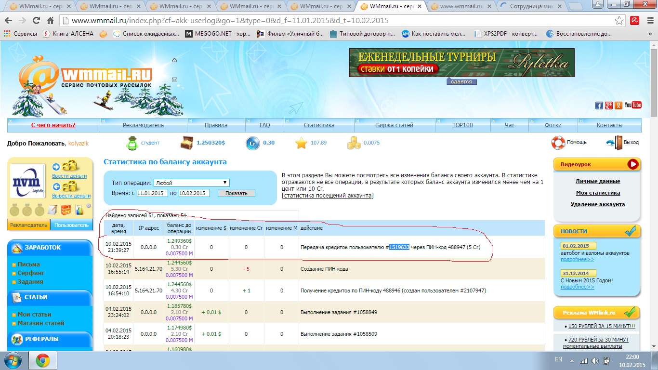Open the Рекламодатель top menu item
The image size is (658, 370).
pyautogui.click(x=143, y=125)
